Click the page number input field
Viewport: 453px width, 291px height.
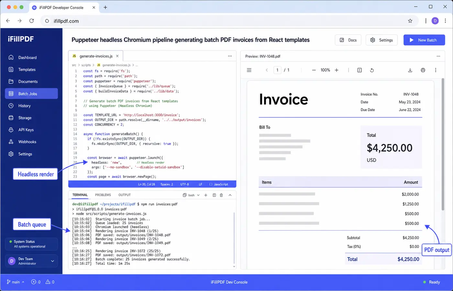click(277, 70)
